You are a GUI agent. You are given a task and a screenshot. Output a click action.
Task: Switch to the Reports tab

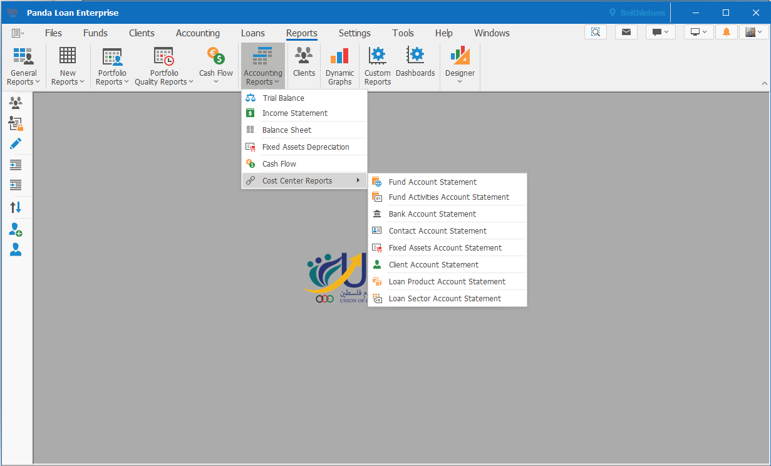pos(302,33)
